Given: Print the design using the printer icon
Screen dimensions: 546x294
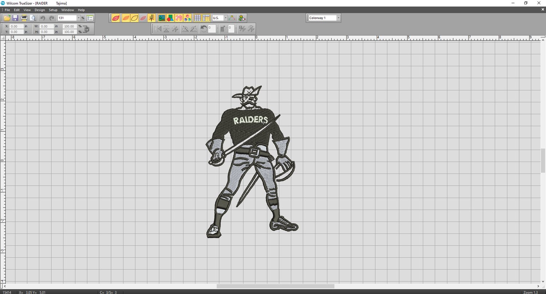Looking at the screenshot, I should 24,18.
